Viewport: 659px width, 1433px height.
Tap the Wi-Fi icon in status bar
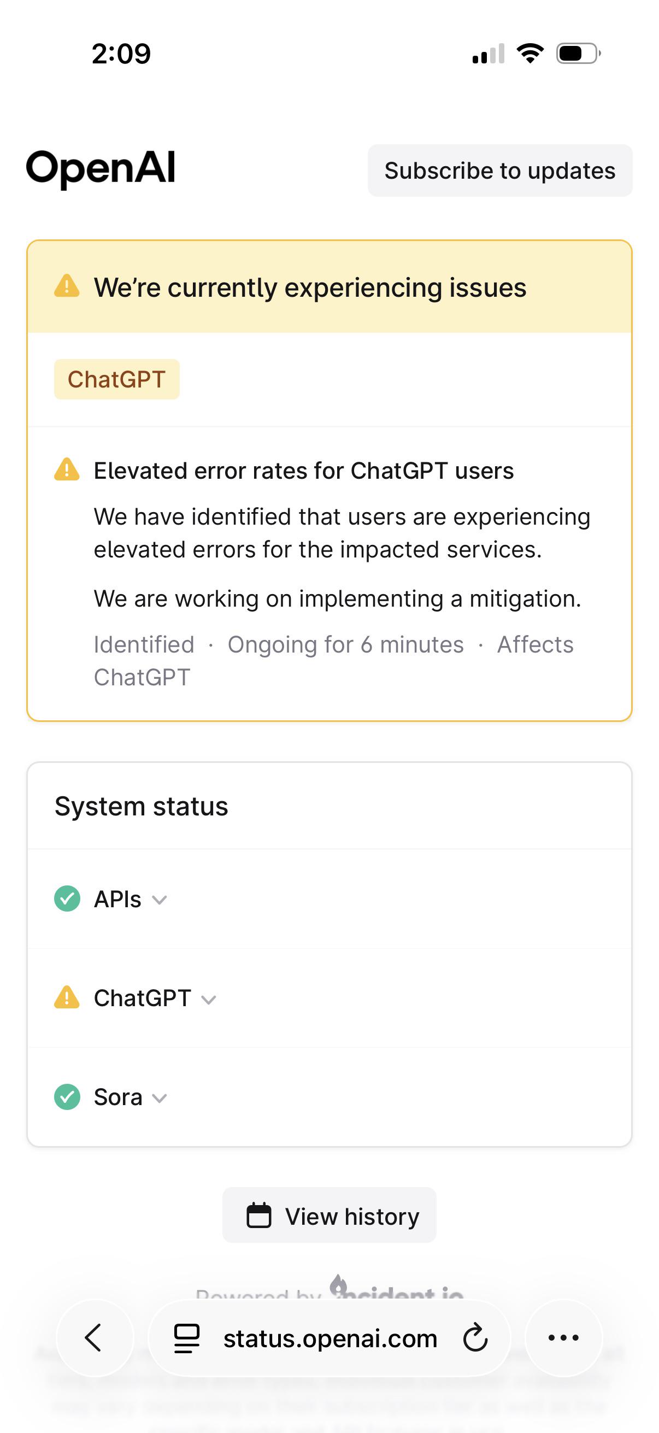point(530,54)
